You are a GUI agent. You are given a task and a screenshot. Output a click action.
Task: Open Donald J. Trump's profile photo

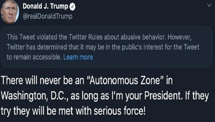(x=10, y=12)
